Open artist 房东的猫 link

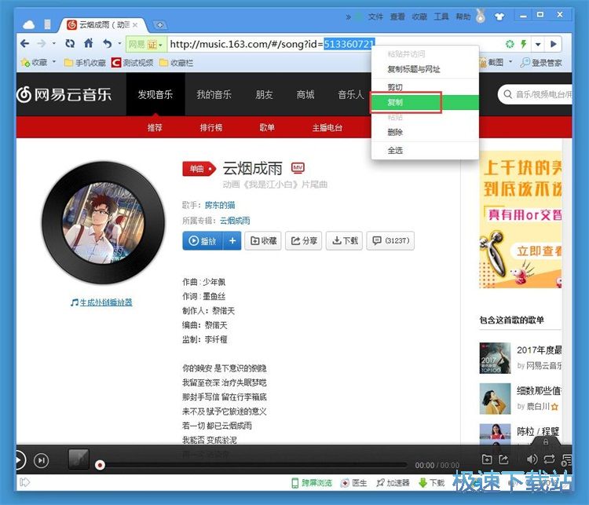coord(220,205)
